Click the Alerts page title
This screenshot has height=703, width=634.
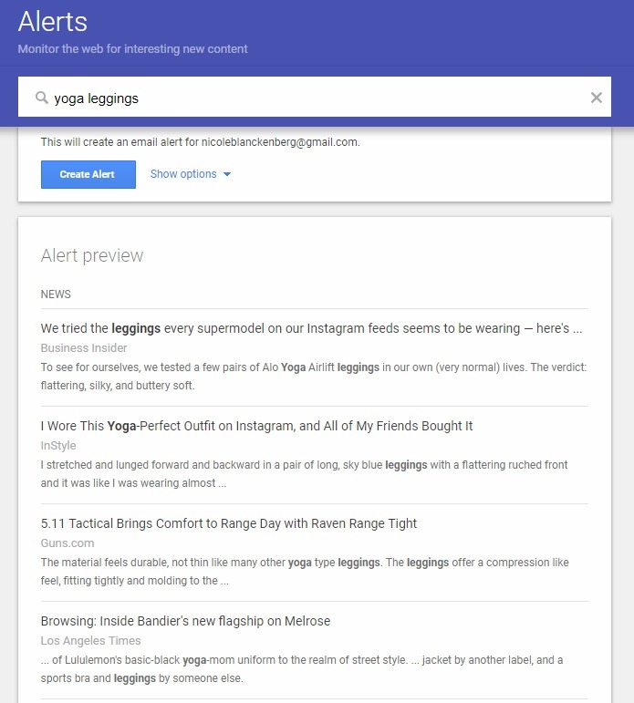(x=53, y=22)
